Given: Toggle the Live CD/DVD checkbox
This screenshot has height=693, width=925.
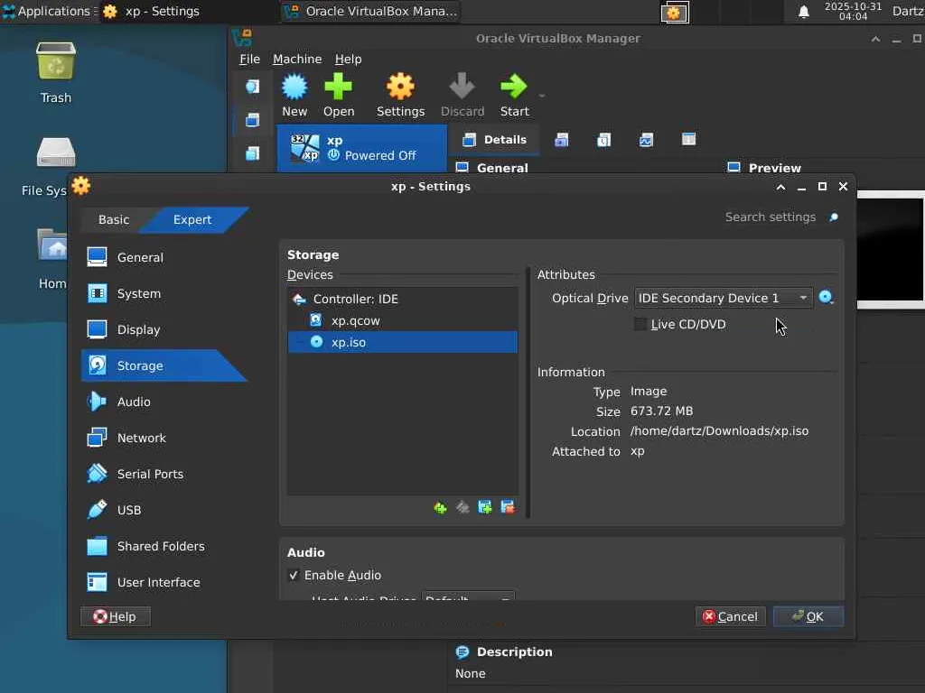Looking at the screenshot, I should point(640,324).
